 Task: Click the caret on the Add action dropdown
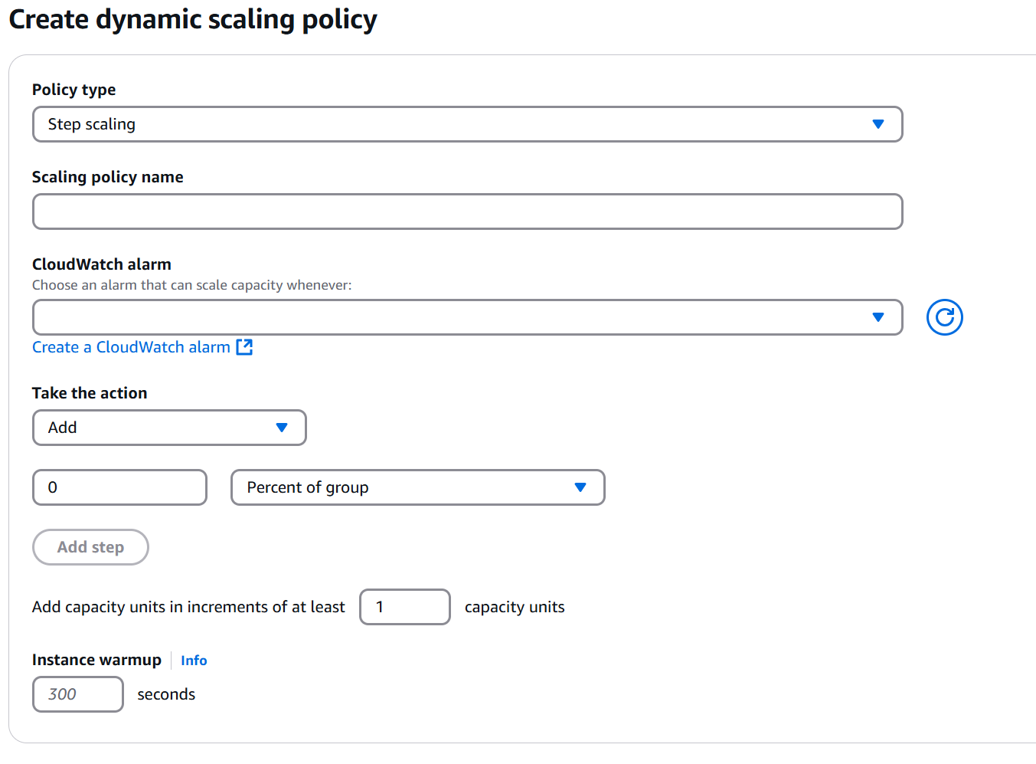click(281, 428)
